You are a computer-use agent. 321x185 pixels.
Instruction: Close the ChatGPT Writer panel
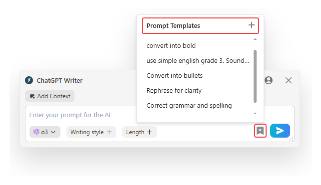point(289,80)
